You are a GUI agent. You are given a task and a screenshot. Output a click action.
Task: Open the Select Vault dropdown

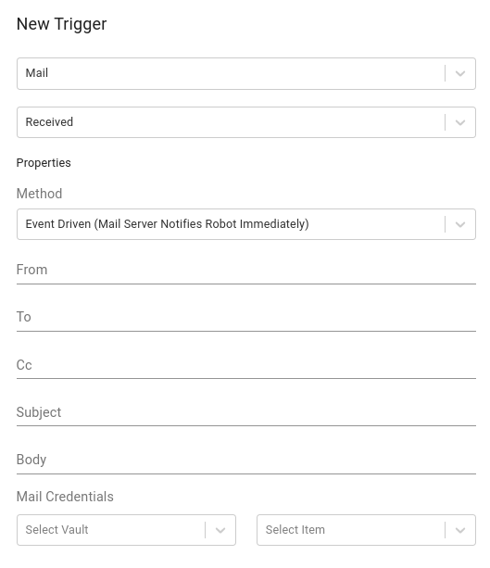click(x=126, y=530)
